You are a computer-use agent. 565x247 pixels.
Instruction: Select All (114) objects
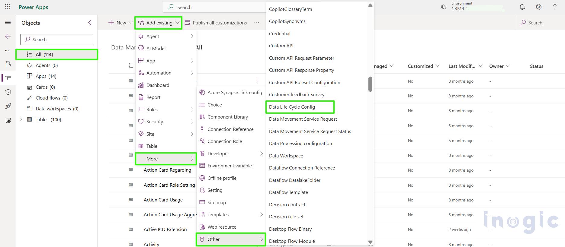(57, 54)
